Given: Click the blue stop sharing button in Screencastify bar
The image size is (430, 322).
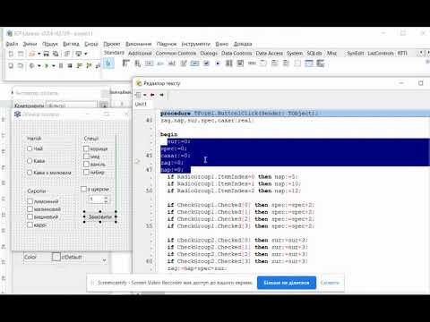Looking at the screenshot, I should [x=287, y=283].
